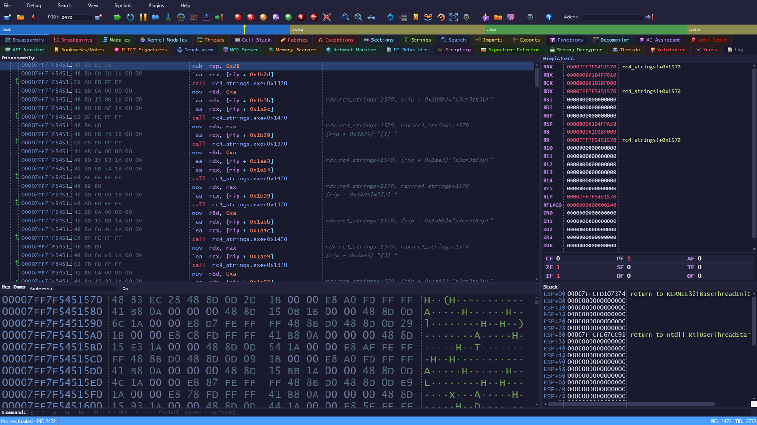
Task: Click the bookmark icon in toolbar
Action: point(415,17)
